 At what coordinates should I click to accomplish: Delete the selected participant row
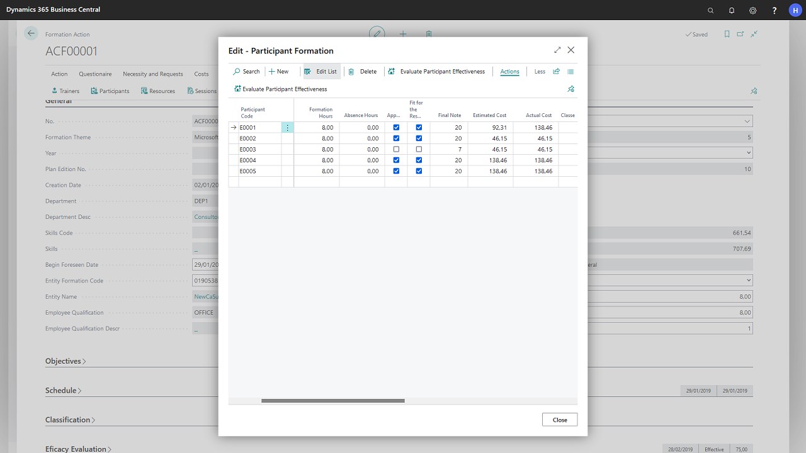(363, 72)
